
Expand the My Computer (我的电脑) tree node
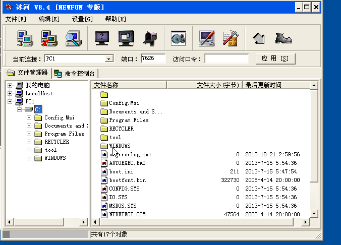tap(10, 85)
